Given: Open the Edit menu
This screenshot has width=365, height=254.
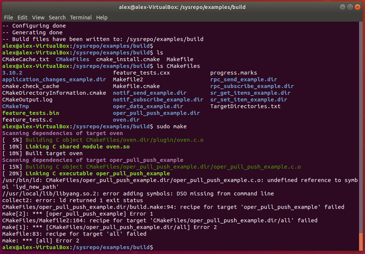Looking at the screenshot, I should pyautogui.click(x=22, y=17).
